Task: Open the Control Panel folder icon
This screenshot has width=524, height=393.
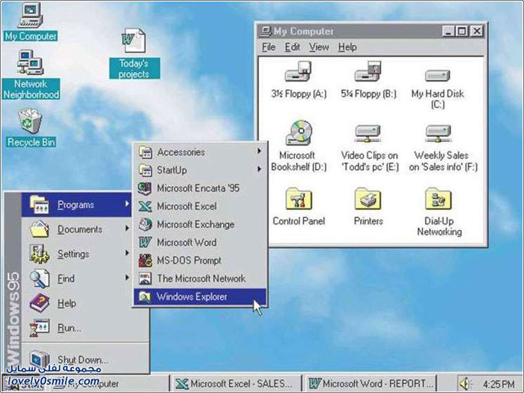Action: [x=298, y=200]
